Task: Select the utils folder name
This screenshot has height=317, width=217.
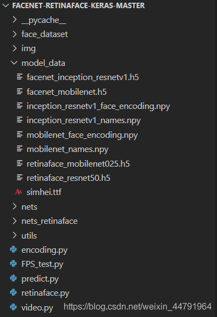Action: pyautogui.click(x=29, y=235)
